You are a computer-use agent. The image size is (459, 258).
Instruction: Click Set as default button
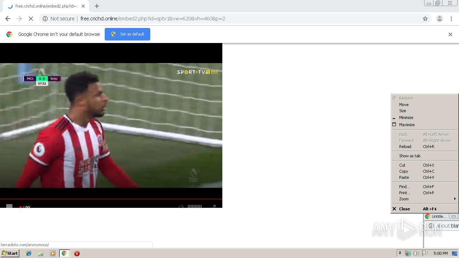[x=127, y=34]
